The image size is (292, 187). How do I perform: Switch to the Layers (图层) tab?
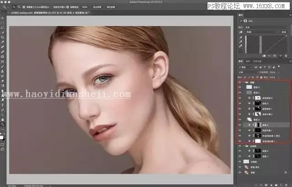coord(240,61)
